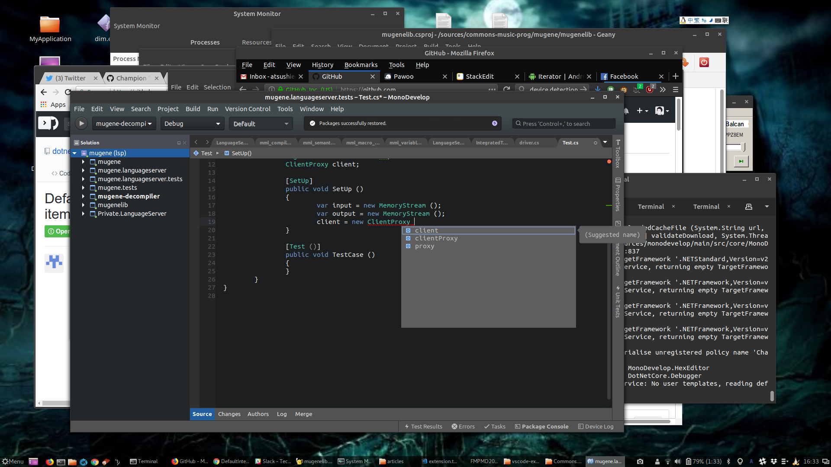Run the project with the play button
The height and width of the screenshot is (467, 831).
[x=81, y=123]
